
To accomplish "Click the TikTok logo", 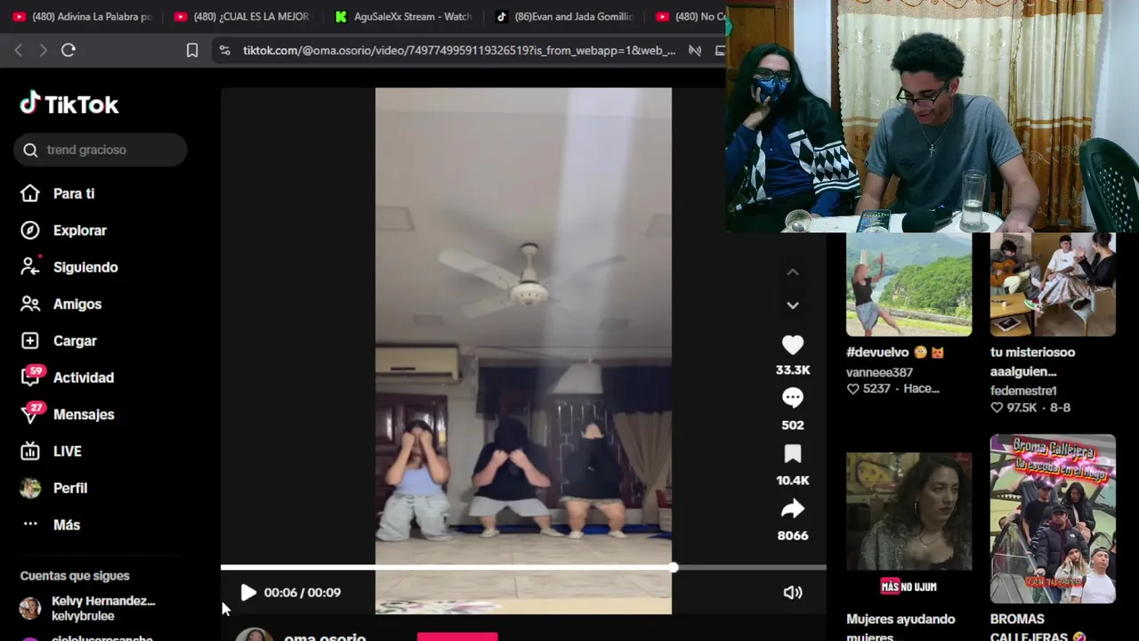I will tap(69, 104).
